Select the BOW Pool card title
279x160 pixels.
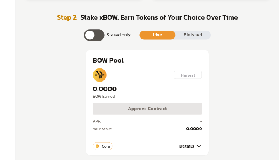108,60
